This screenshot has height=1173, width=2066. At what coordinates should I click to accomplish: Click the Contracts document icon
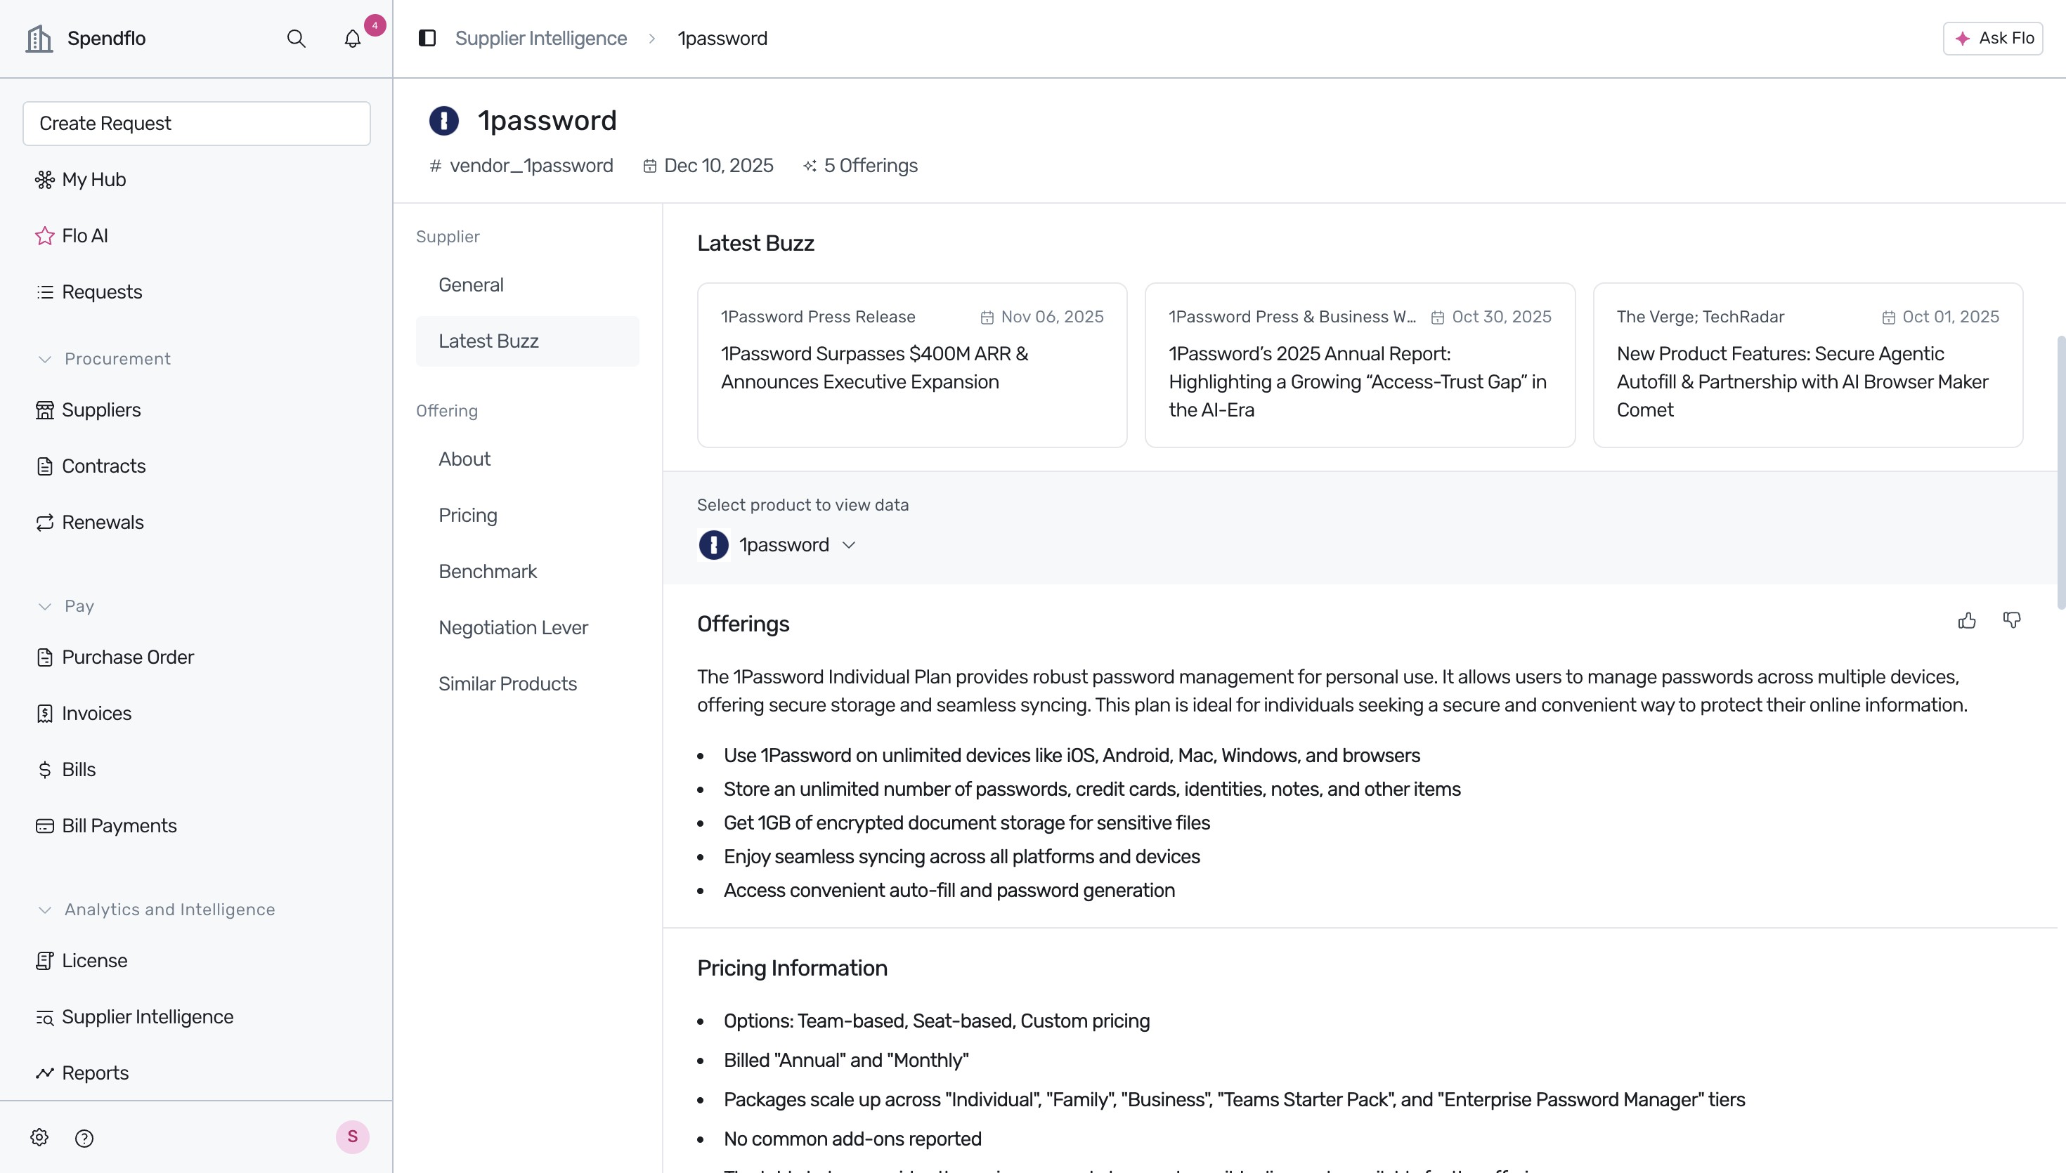[x=44, y=466]
